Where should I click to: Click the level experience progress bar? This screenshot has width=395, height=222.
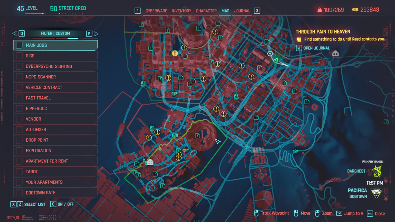click(35, 14)
